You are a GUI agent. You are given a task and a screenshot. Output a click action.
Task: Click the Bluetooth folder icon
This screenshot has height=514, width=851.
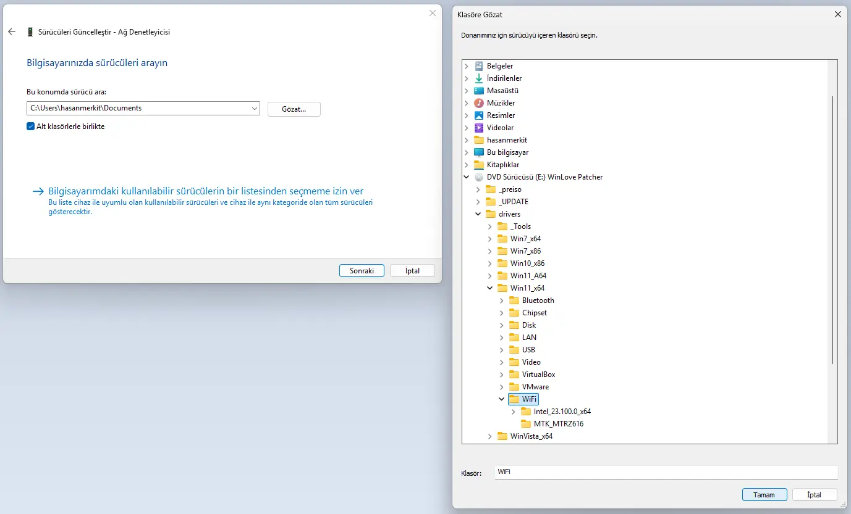coord(514,301)
